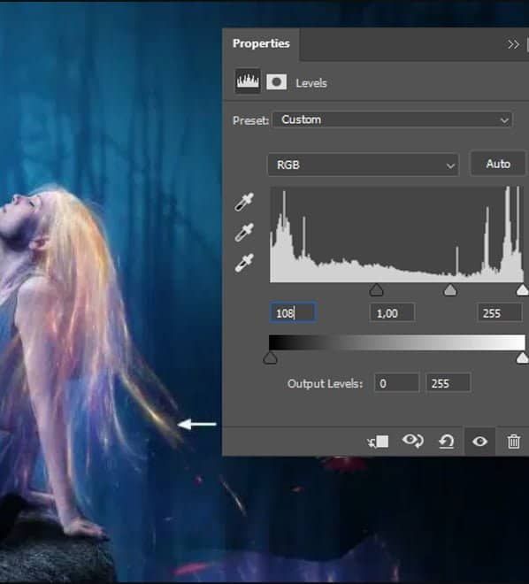View the previous state
This screenshot has height=584, width=529.
[x=412, y=441]
